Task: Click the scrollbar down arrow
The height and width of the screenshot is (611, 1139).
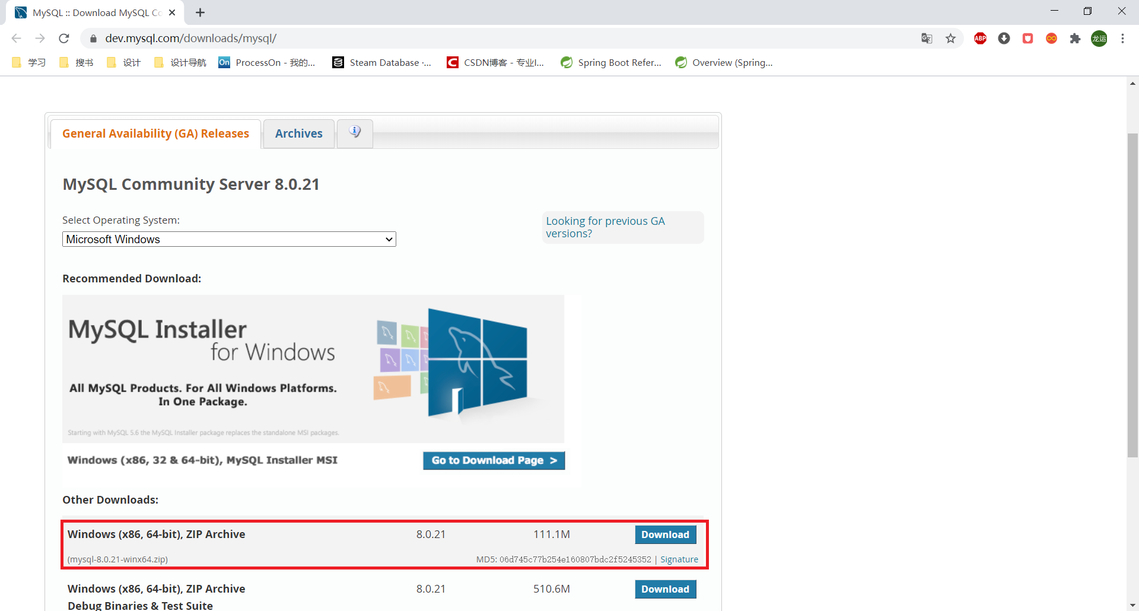Action: 1132,605
